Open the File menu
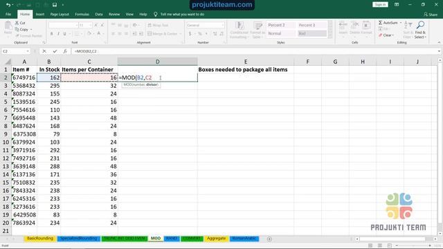443x249 pixels. [8, 14]
